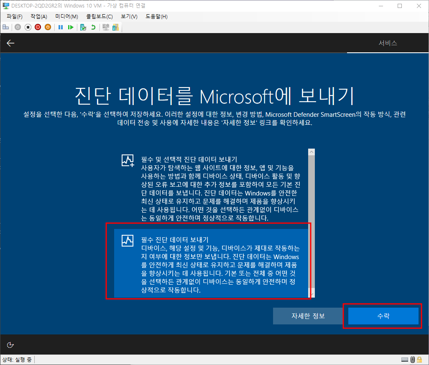Close the VM connection window
The image size is (429, 365).
point(419,6)
